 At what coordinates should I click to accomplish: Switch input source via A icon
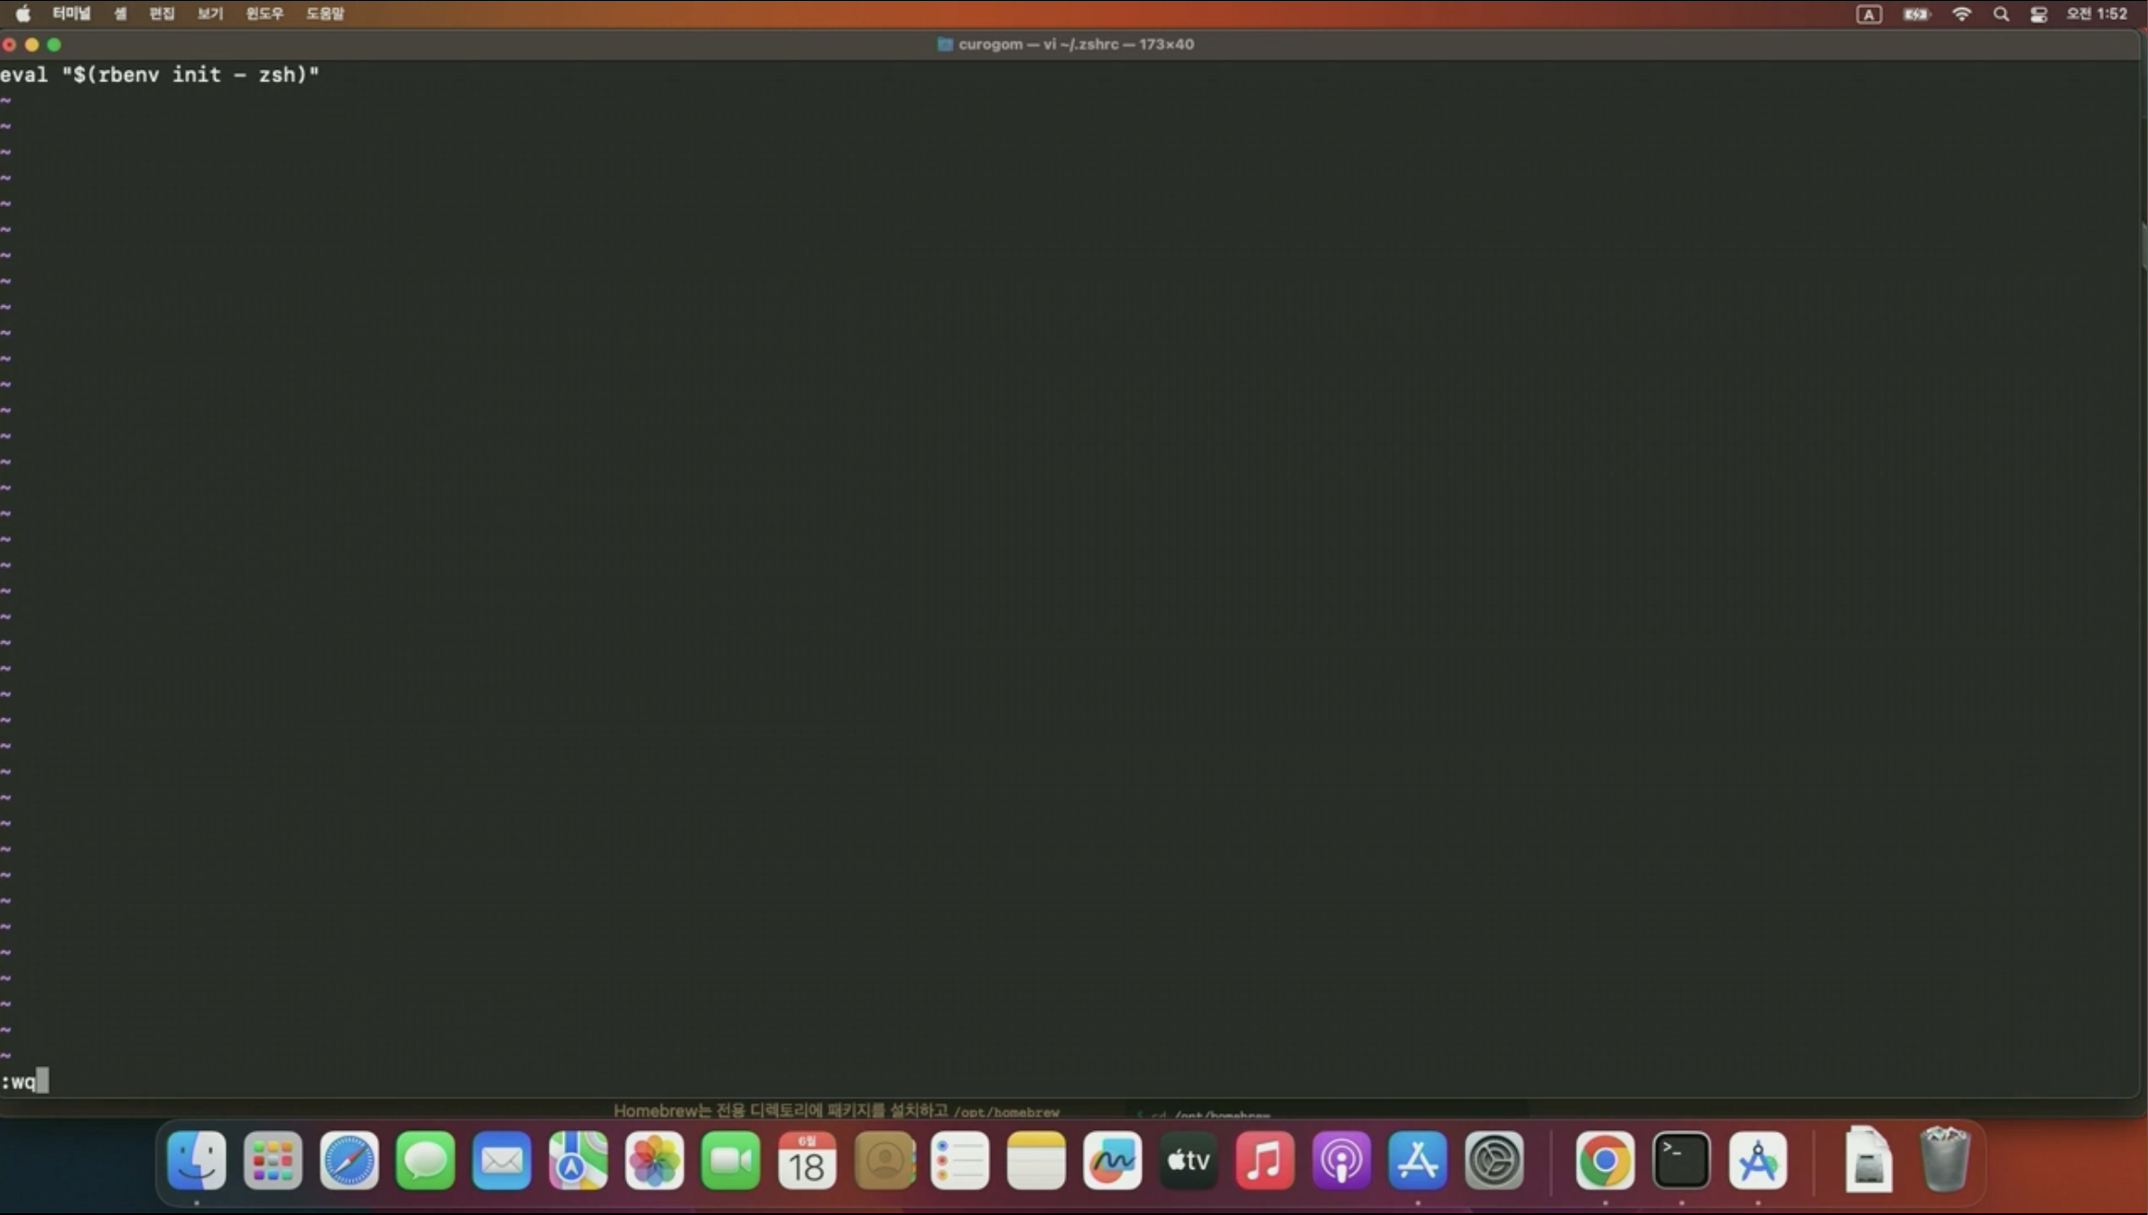pos(1869,14)
